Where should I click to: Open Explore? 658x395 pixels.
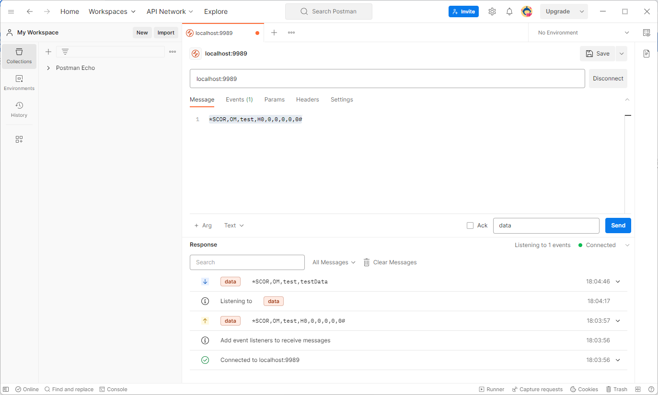(216, 11)
